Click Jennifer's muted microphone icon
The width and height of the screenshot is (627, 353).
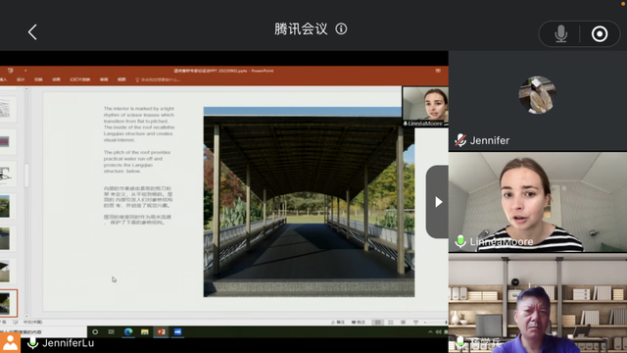tap(460, 140)
